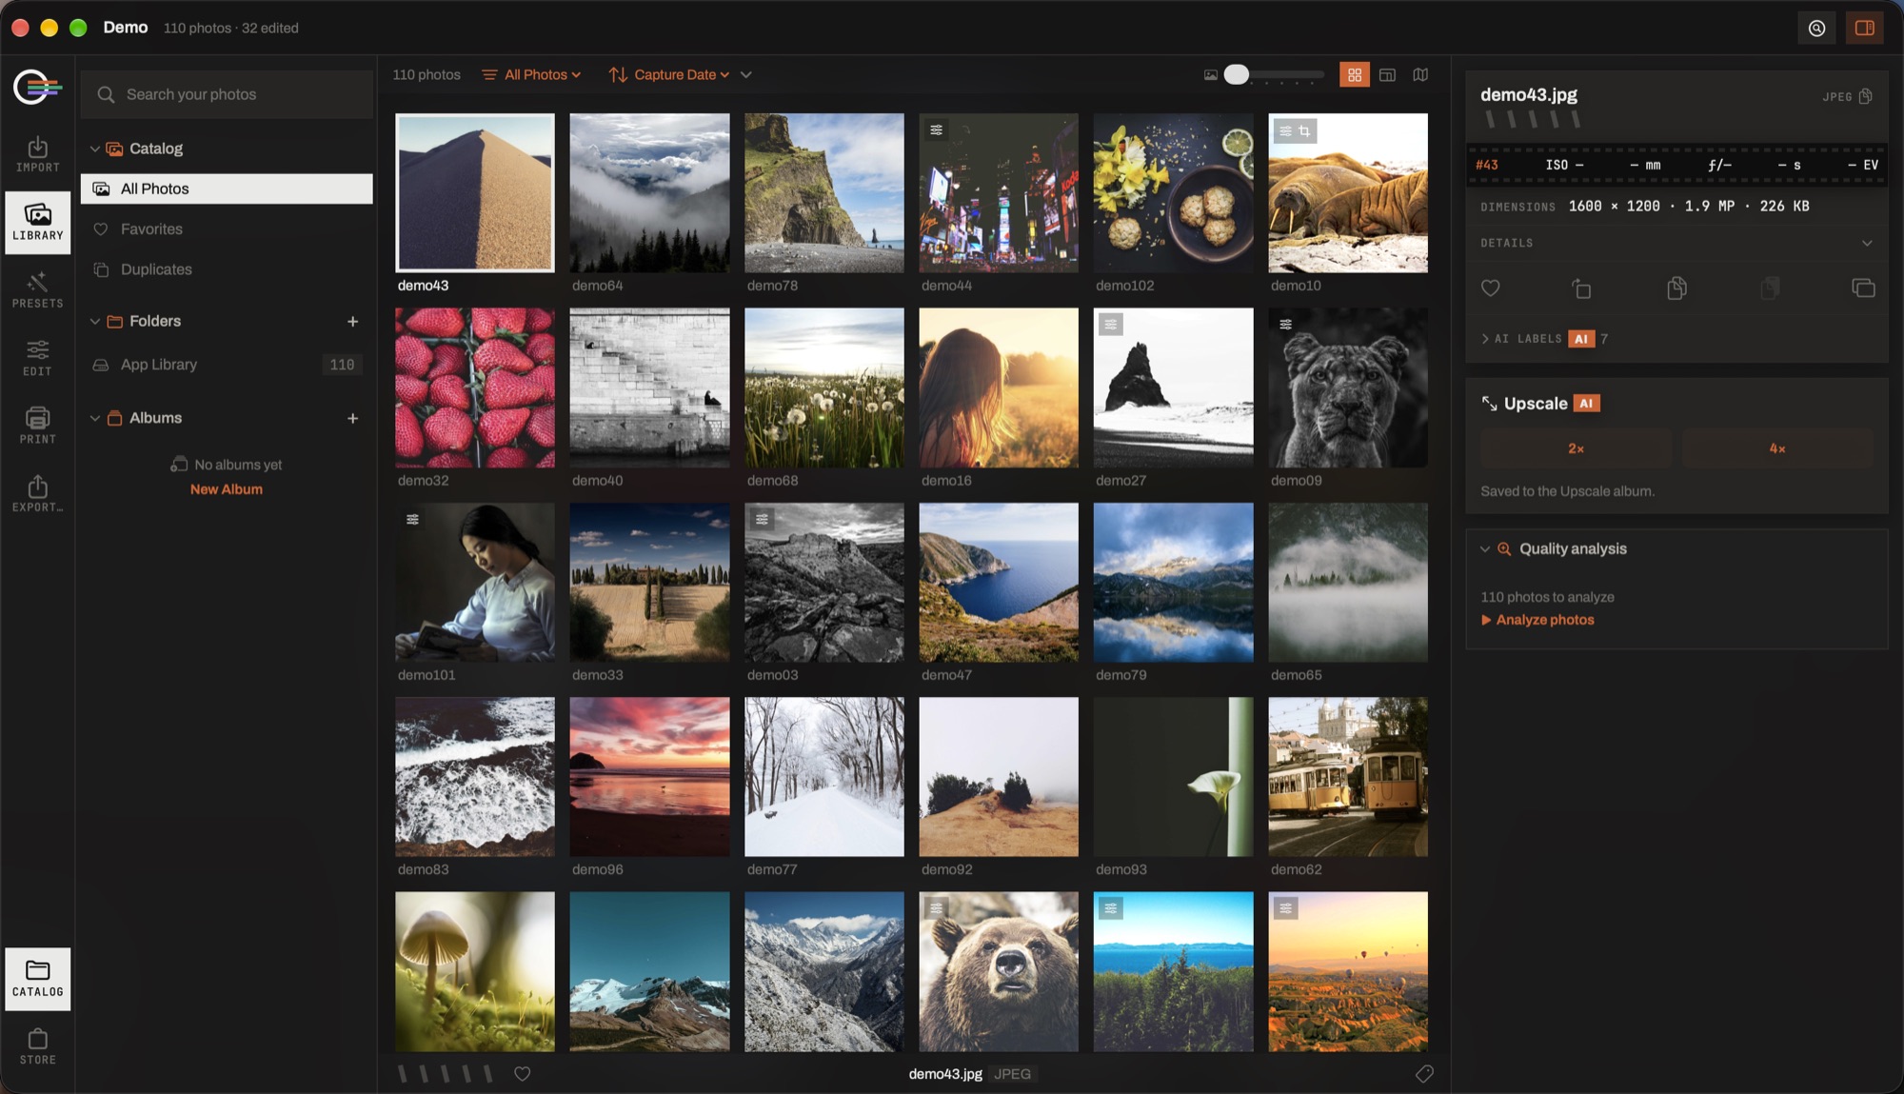
Task: Add a new folder with plus icon
Action: coord(352,322)
